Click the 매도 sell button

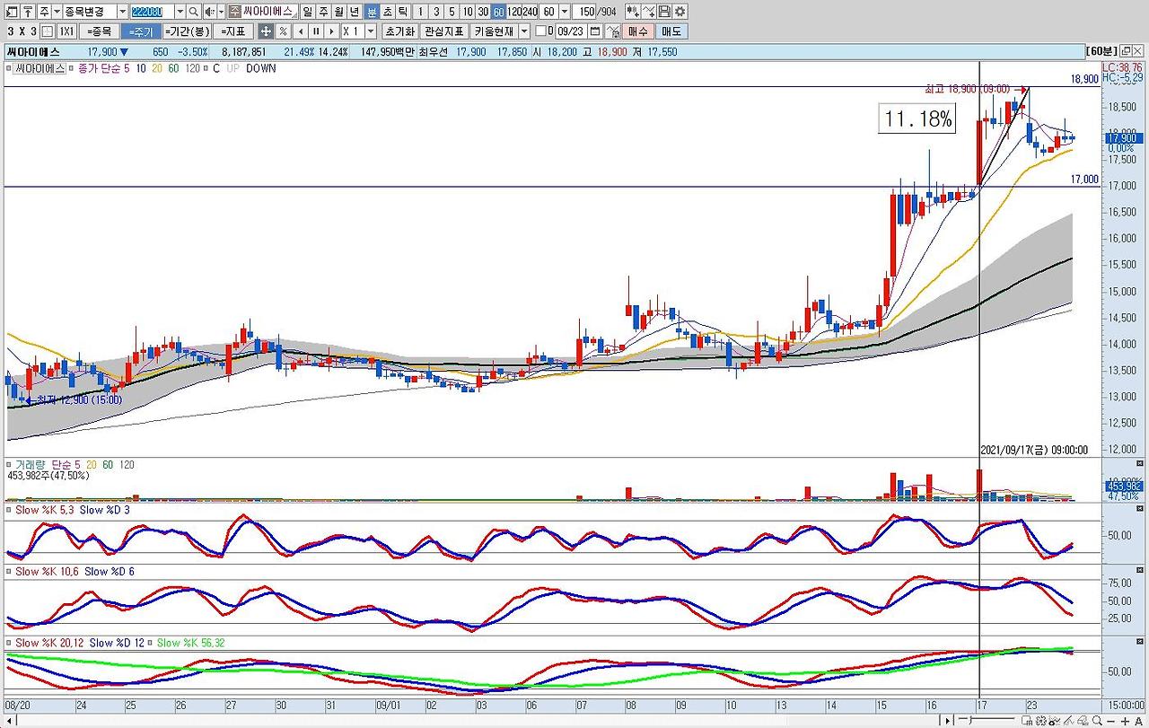pos(671,31)
